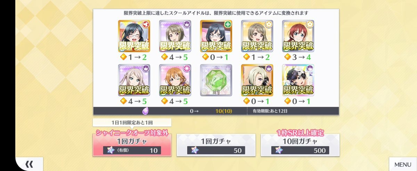Screen dimensions: 417x171
Task: Tap the 1日1回限定あと1回 label tab
Action: (x=132, y=123)
